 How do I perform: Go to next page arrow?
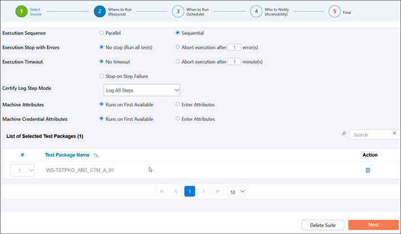click(x=204, y=191)
